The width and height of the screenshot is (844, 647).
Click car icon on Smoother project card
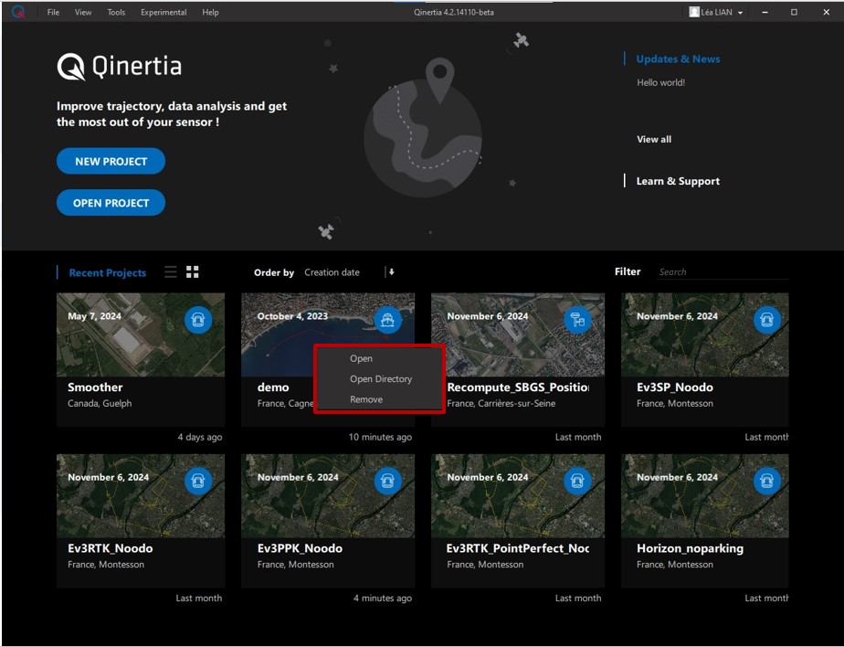click(x=198, y=320)
